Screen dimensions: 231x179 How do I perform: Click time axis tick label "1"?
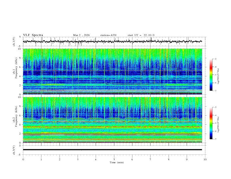[x=41, y=159]
